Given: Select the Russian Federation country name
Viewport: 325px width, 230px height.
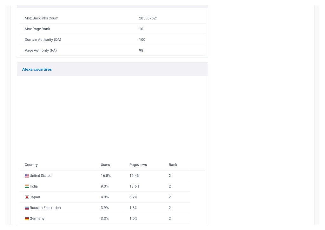Looking at the screenshot, I should pos(45,208).
